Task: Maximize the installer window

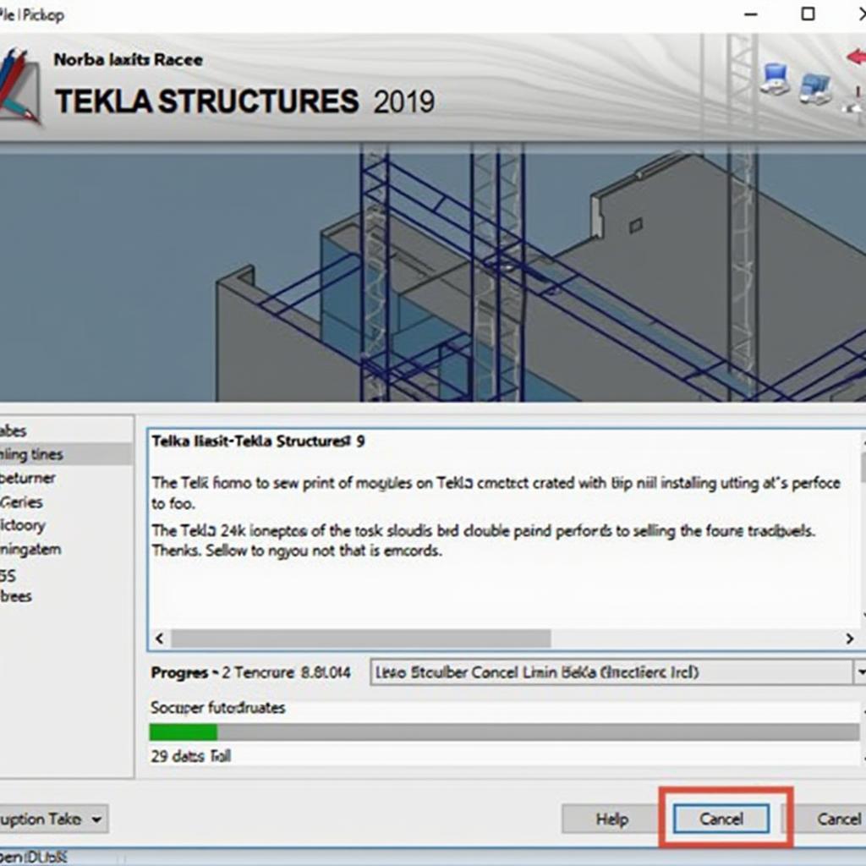Action: 808,14
